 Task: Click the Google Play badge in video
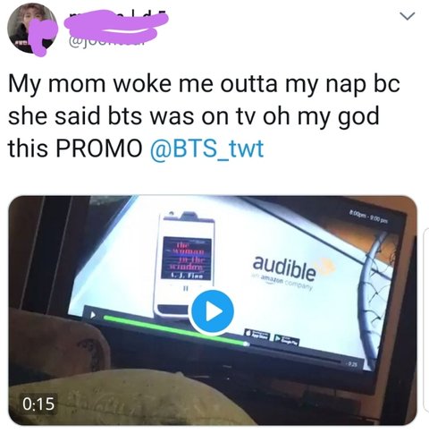point(286,340)
